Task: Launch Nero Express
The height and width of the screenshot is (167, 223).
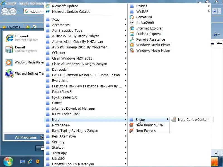Action: pos(149,131)
